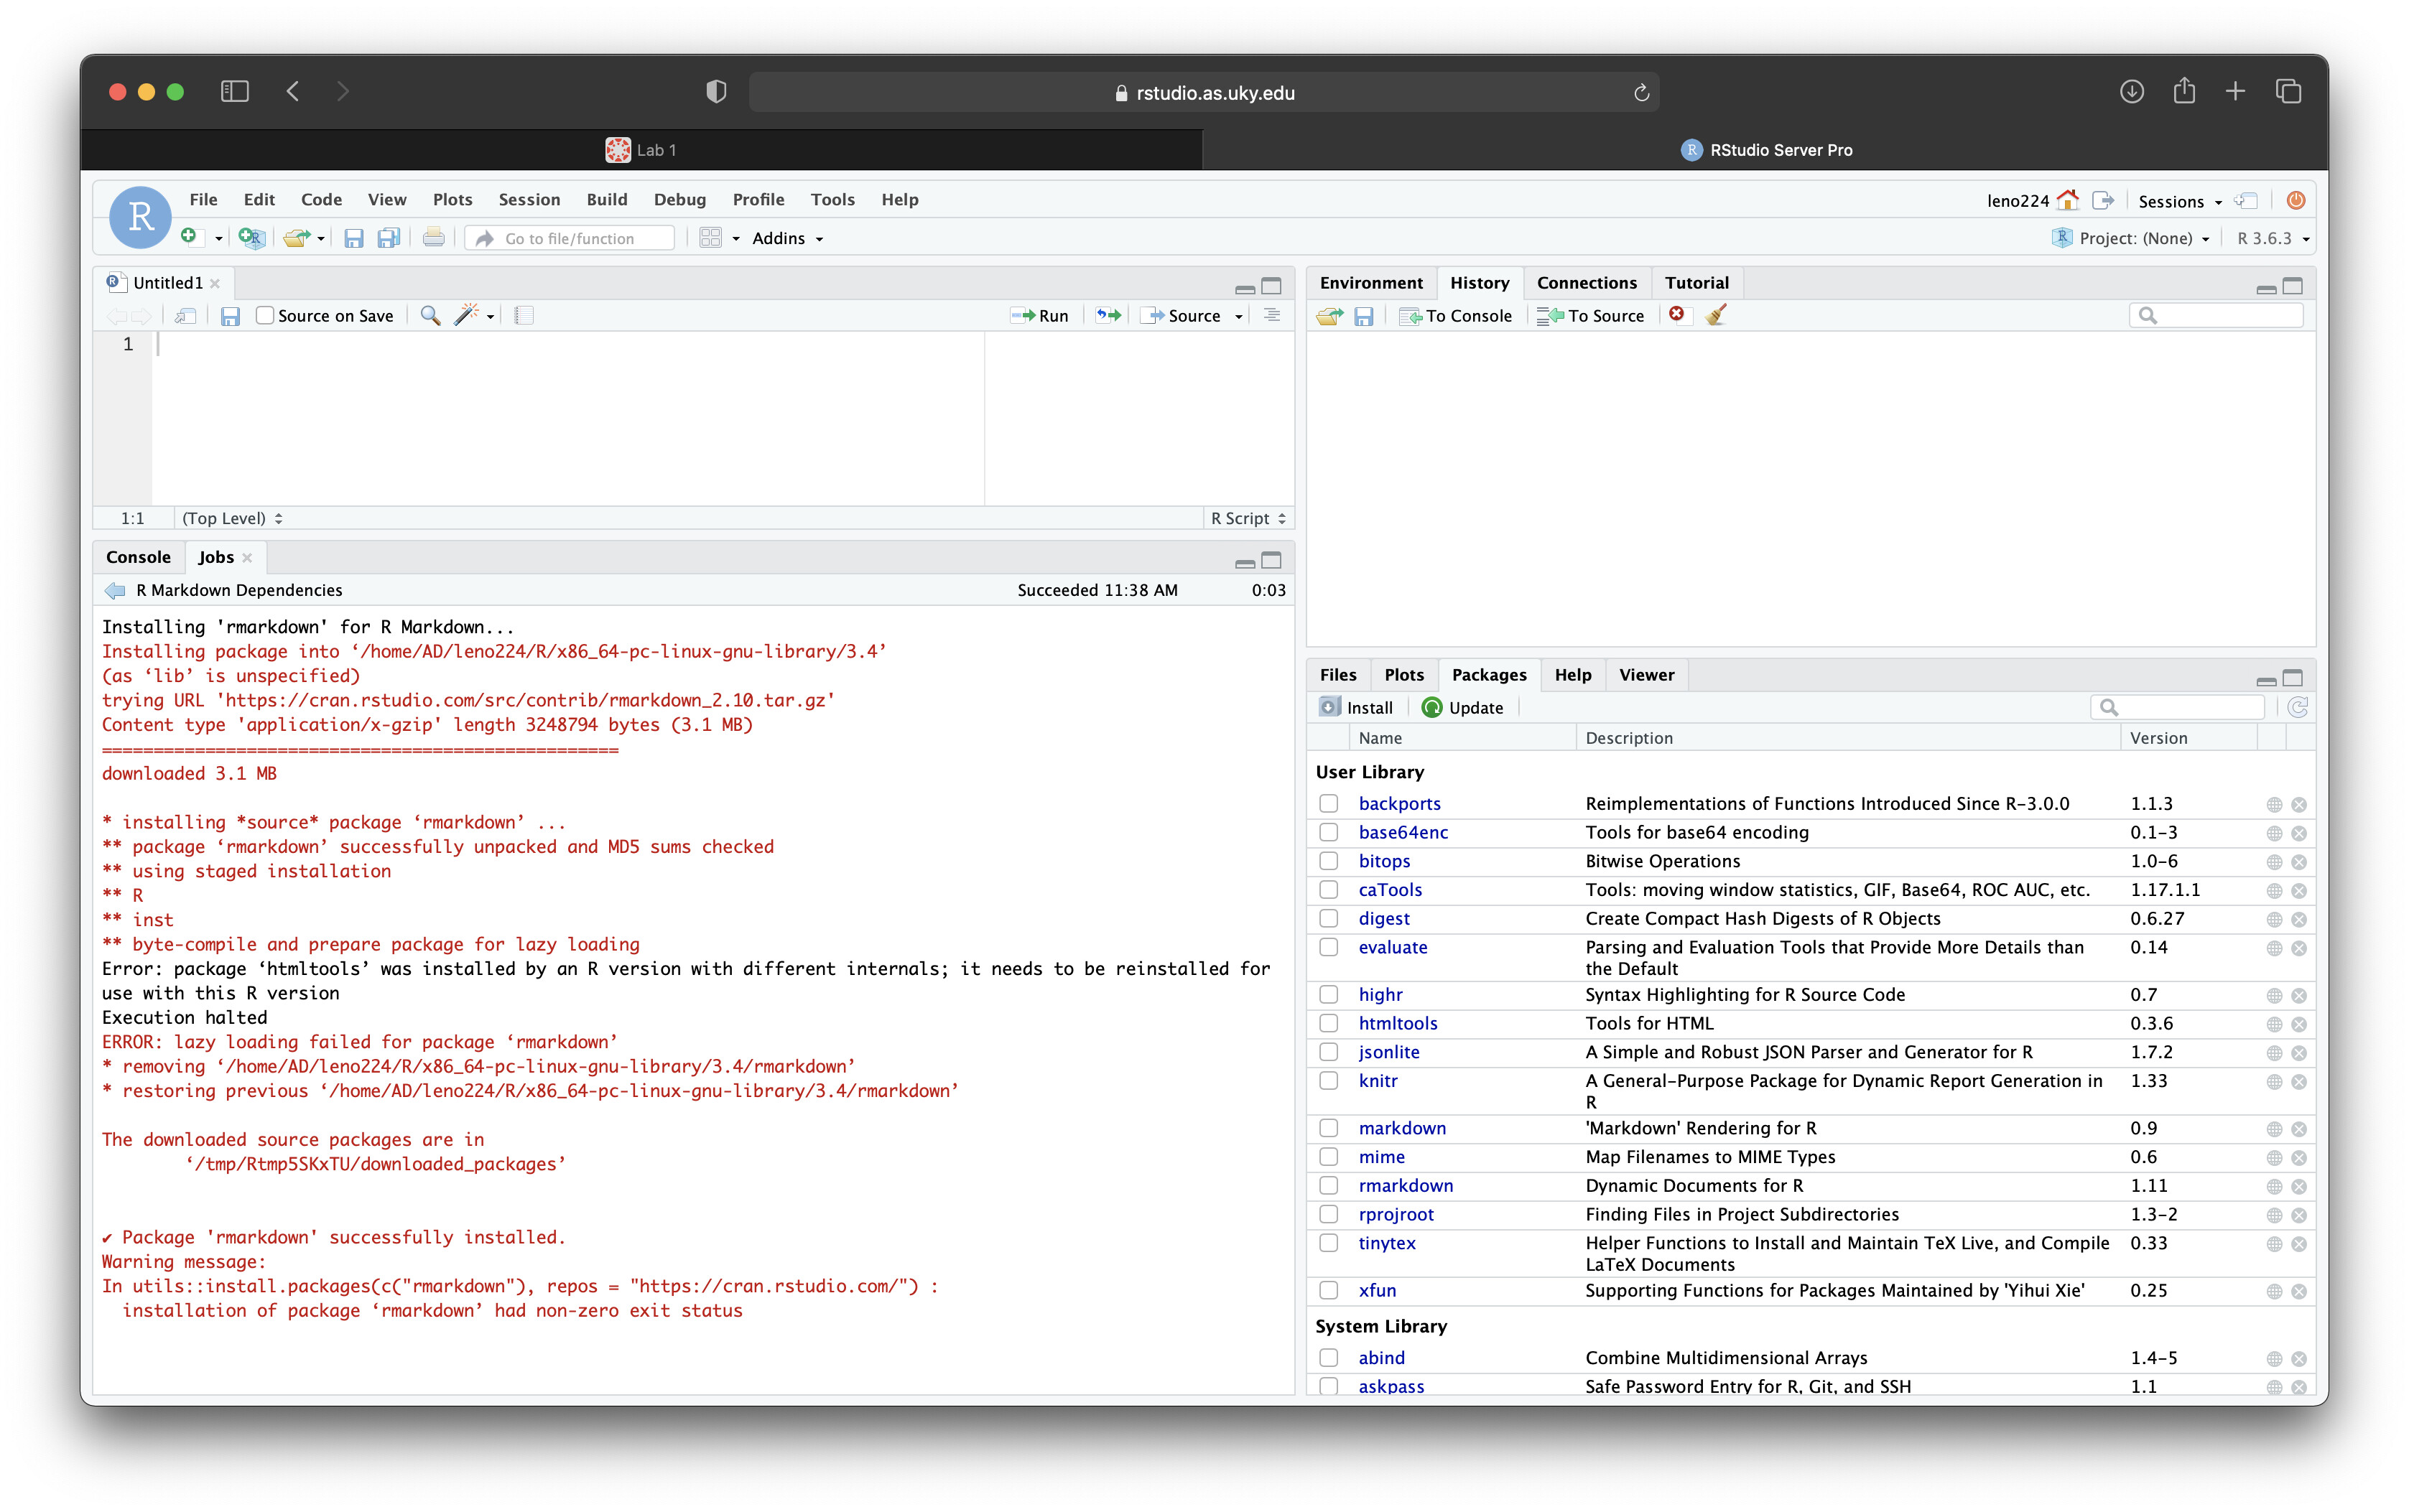Click Clear all history broom icon
This screenshot has height=1512, width=2409.
[1717, 315]
